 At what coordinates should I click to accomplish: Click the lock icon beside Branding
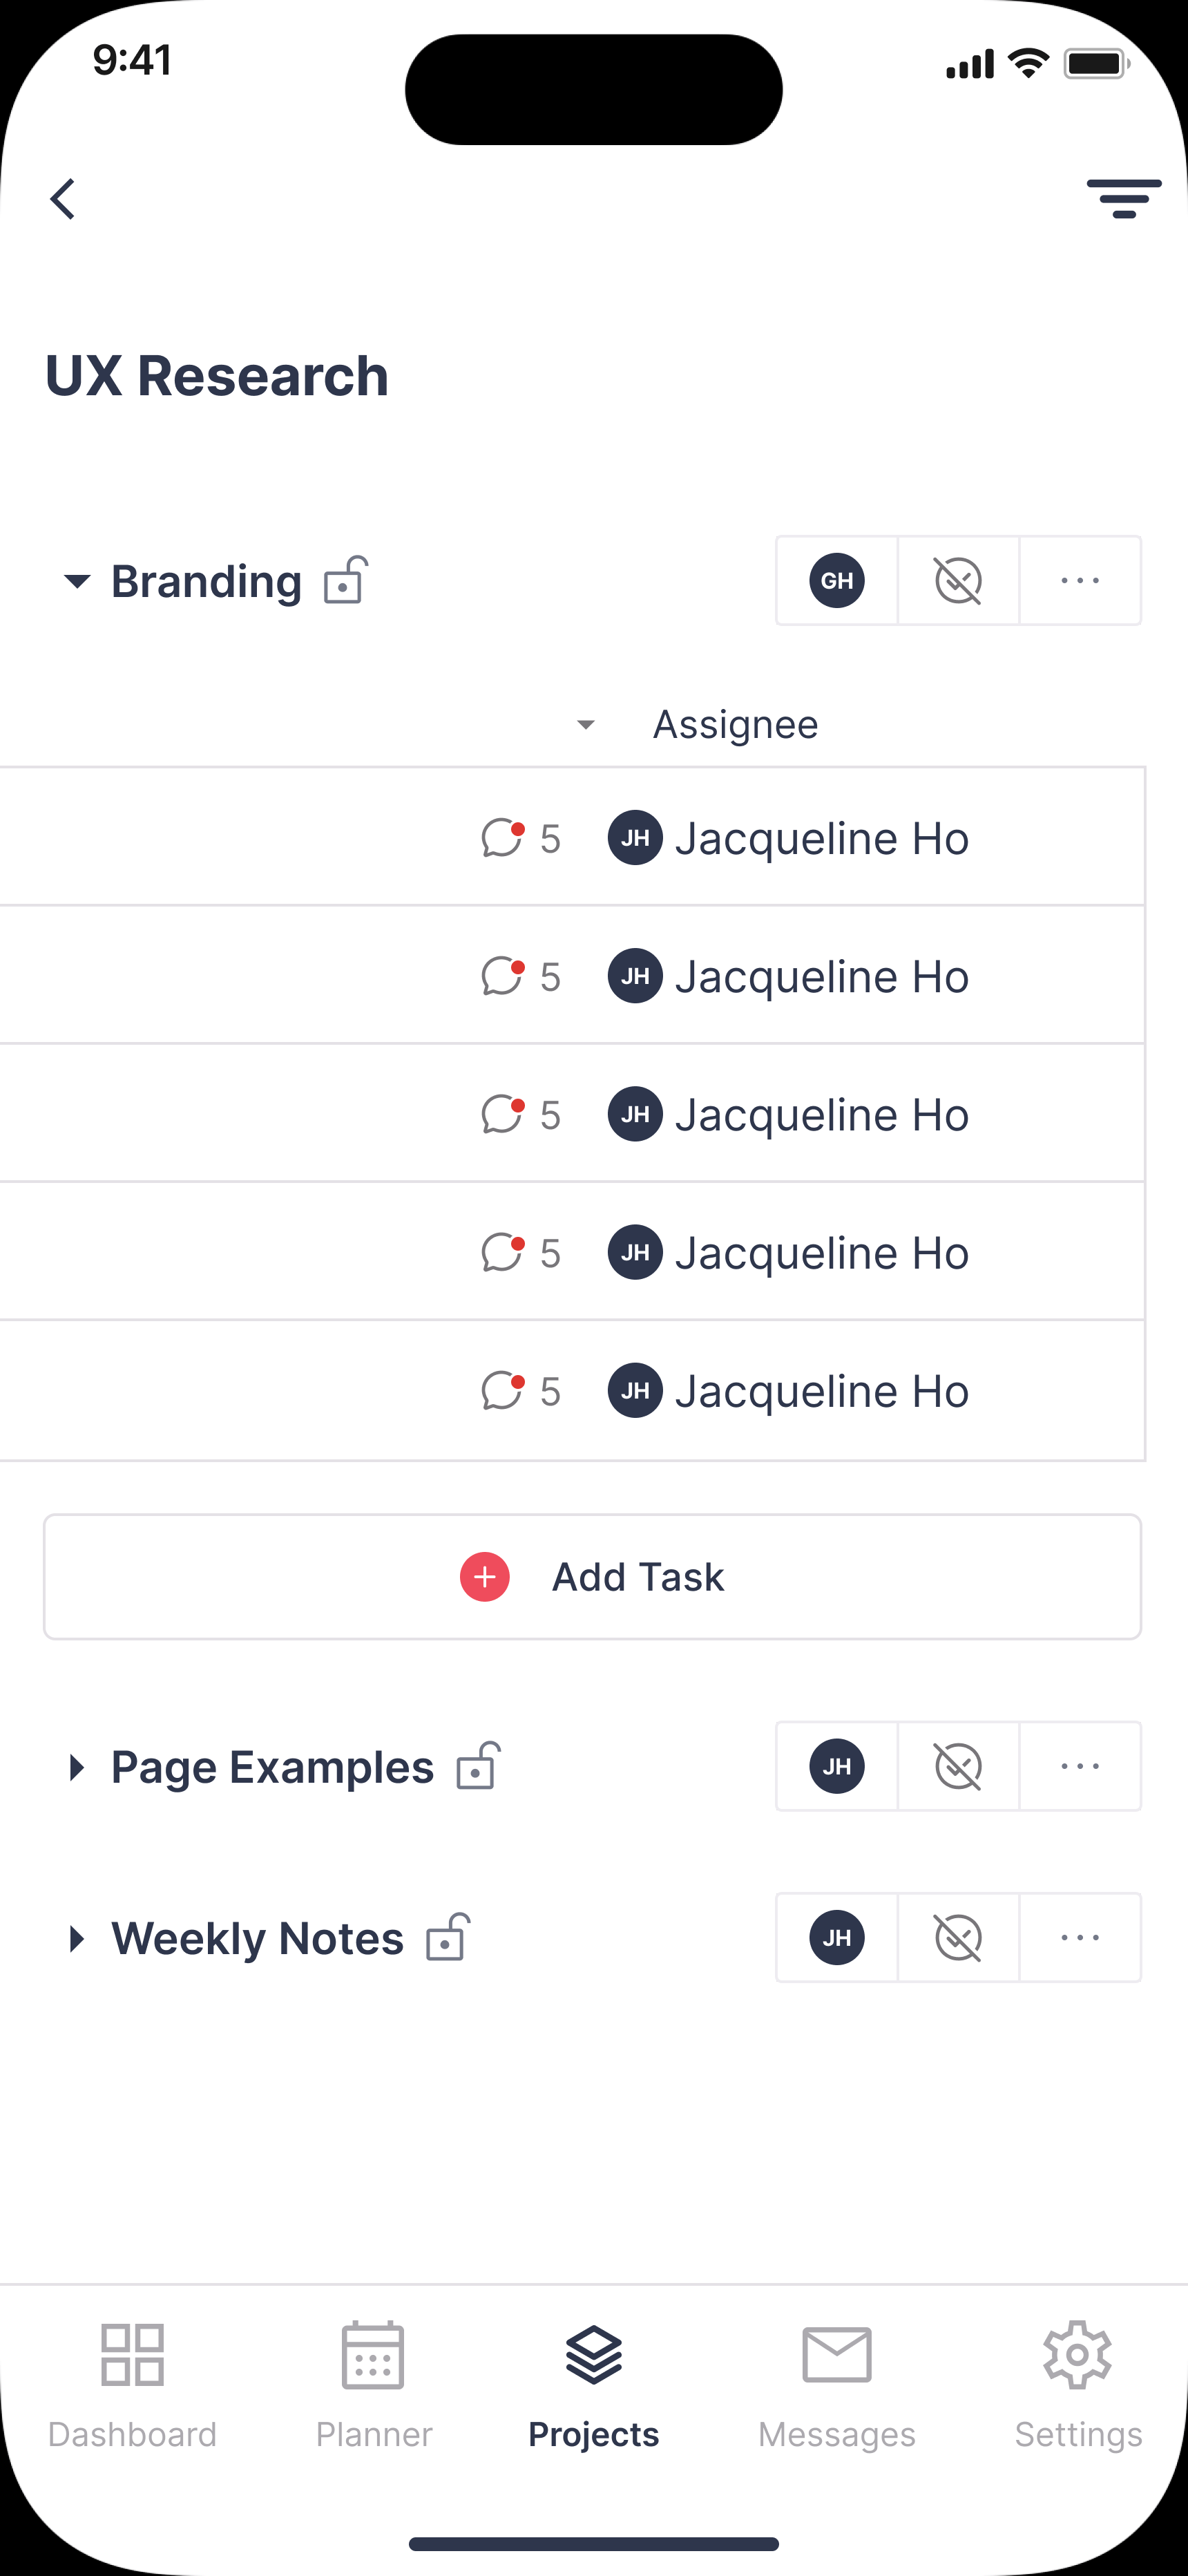pyautogui.click(x=346, y=580)
